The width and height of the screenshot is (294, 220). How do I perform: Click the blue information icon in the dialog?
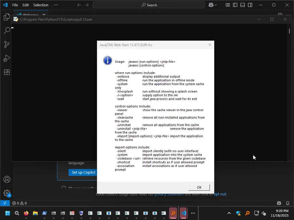pos(108,60)
